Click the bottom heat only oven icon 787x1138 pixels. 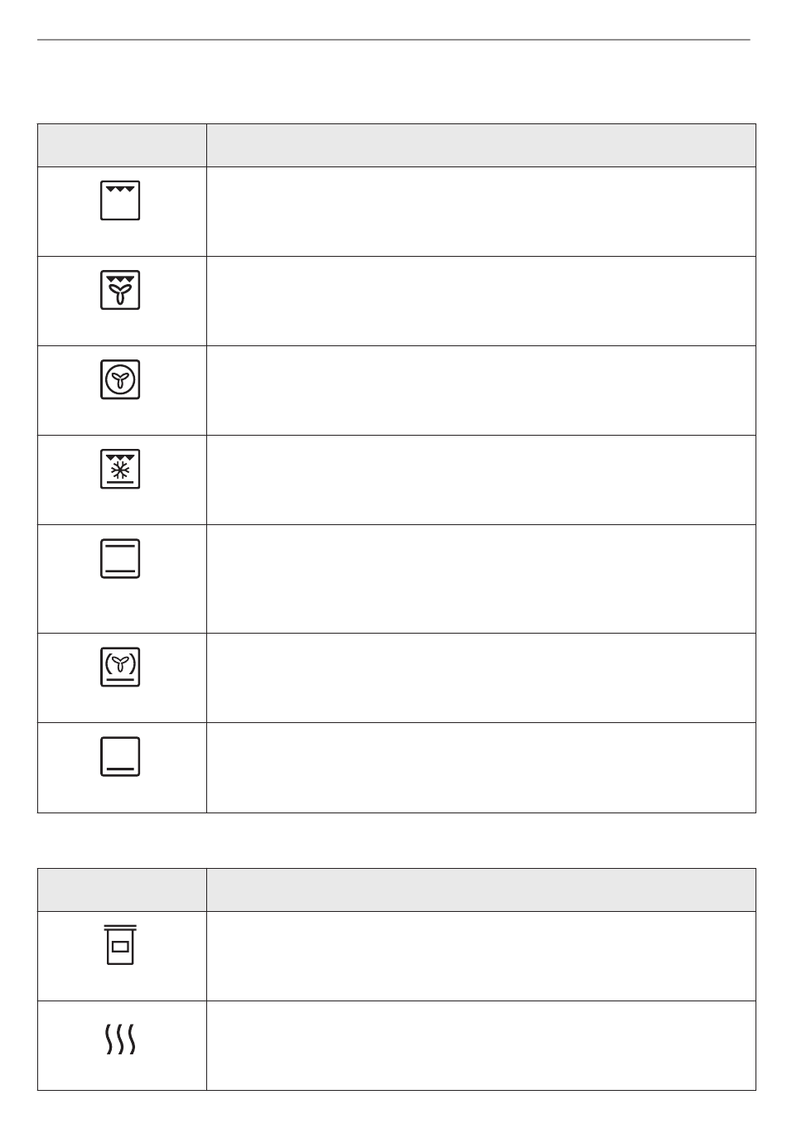[x=120, y=756]
